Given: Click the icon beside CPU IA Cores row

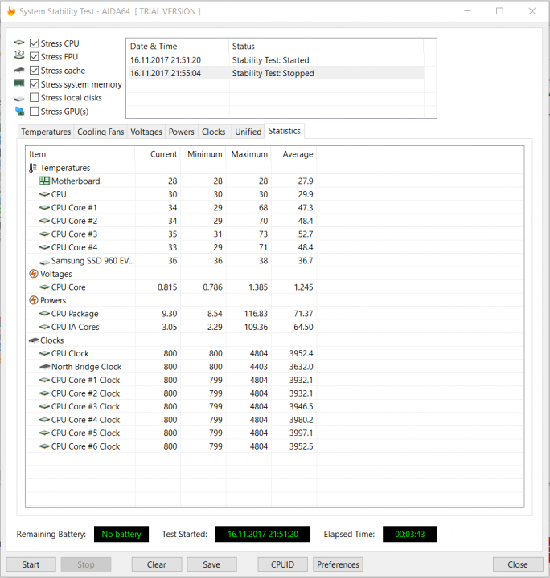Looking at the screenshot, I should (44, 327).
